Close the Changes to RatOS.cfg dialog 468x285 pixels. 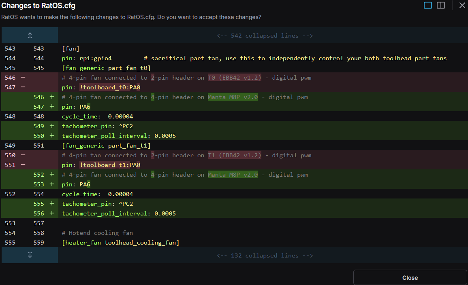pos(462,5)
